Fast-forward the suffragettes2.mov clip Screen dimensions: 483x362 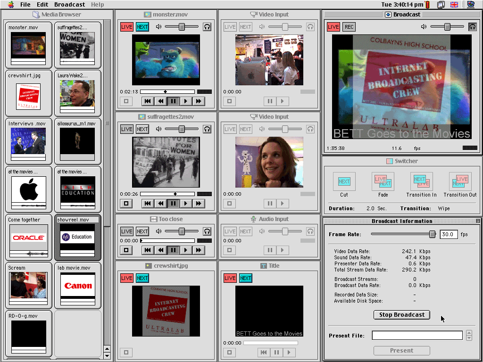pos(199,203)
